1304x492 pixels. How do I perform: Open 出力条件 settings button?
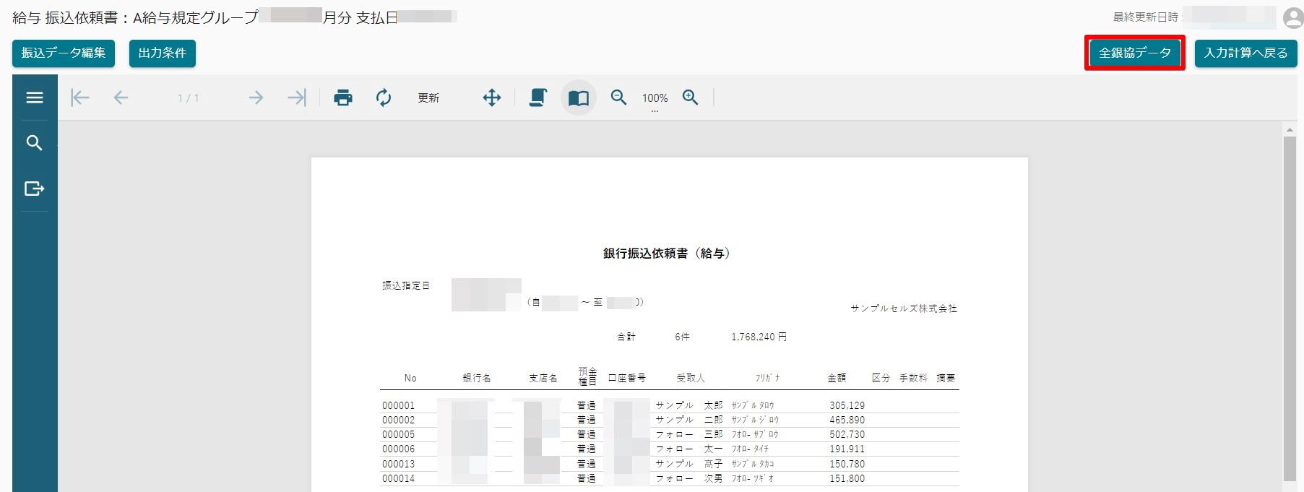[x=163, y=53]
